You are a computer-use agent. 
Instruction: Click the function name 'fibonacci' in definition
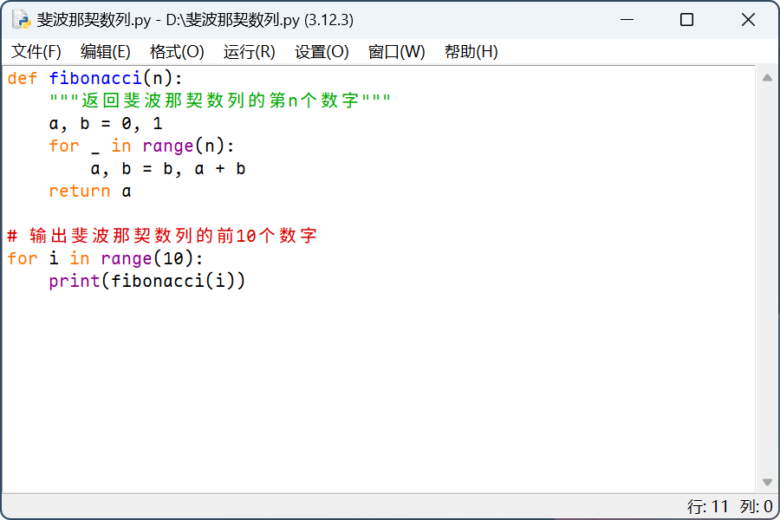coord(95,78)
